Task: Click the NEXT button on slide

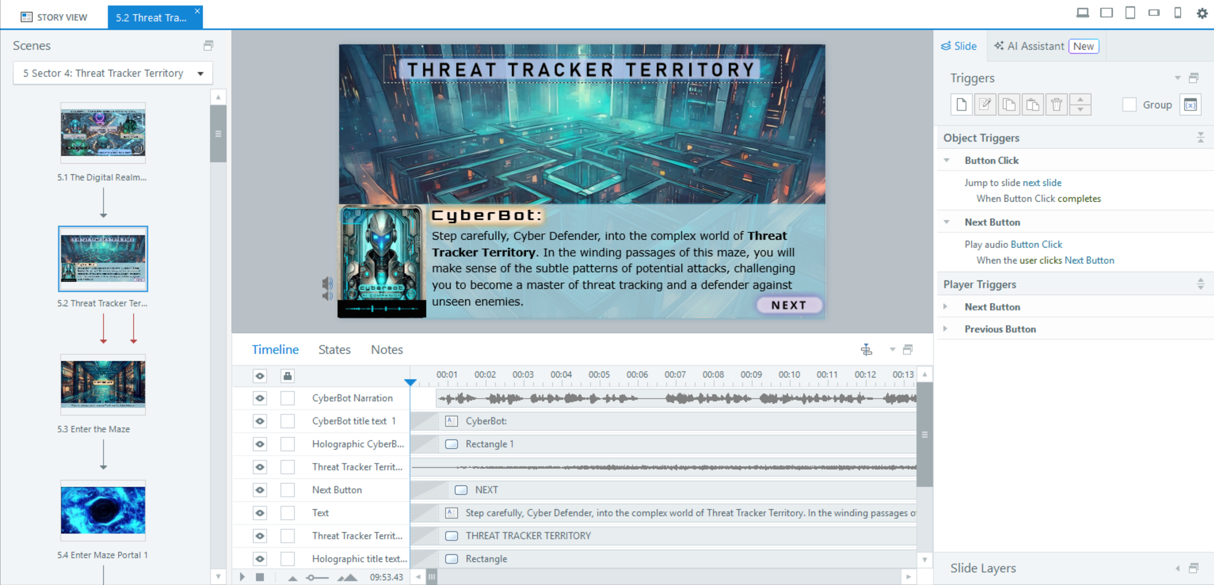Action: (789, 305)
